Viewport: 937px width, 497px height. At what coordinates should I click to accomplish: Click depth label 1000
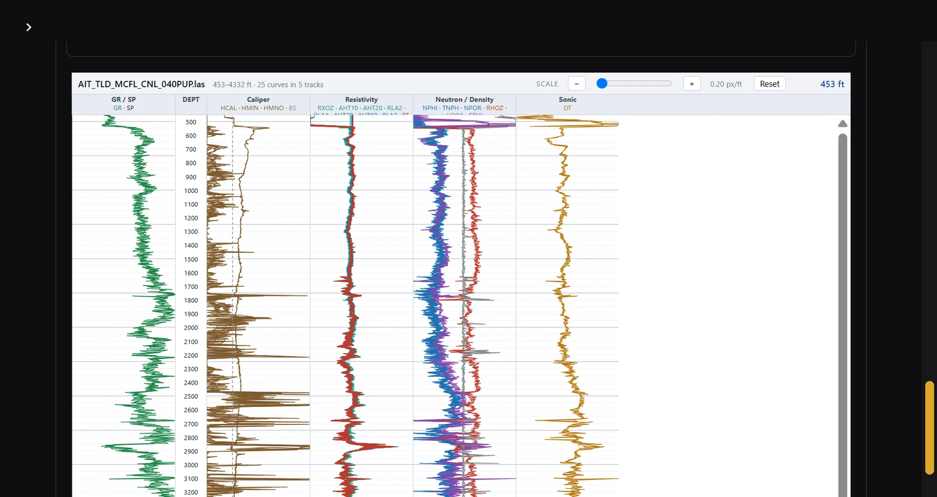(191, 191)
